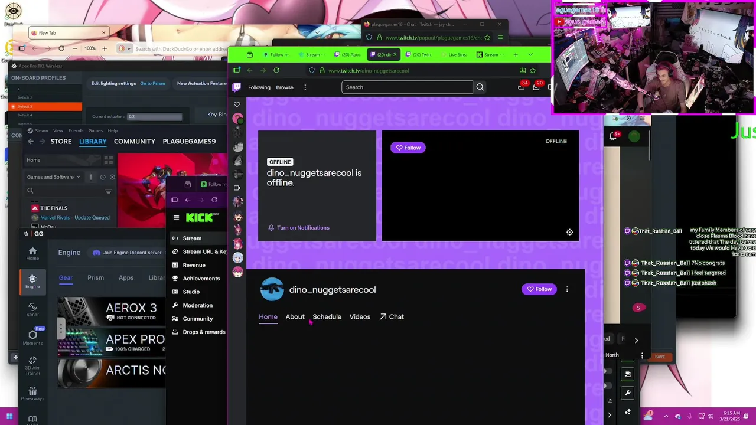Image resolution: width=756 pixels, height=425 pixels.
Task: Open Revenue in Kick dashboard menu
Action: 194,265
